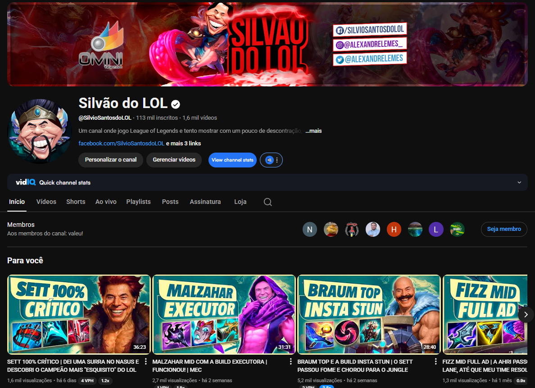Play the Braum Top Insta Stun thumbnail
The width and height of the screenshot is (535, 388).
tap(369, 314)
